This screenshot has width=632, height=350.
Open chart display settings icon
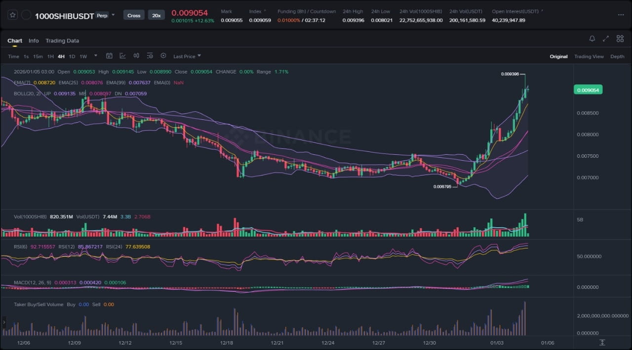point(150,56)
